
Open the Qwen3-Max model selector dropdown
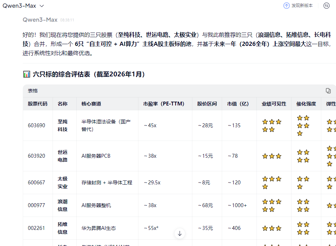(x=23, y=6)
